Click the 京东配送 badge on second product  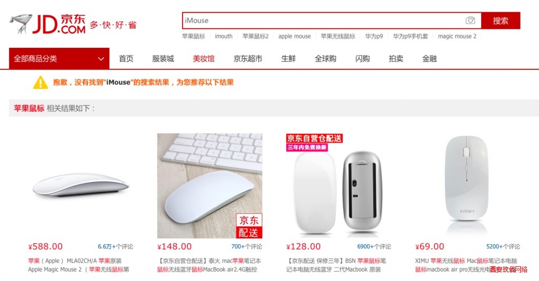[x=249, y=226]
